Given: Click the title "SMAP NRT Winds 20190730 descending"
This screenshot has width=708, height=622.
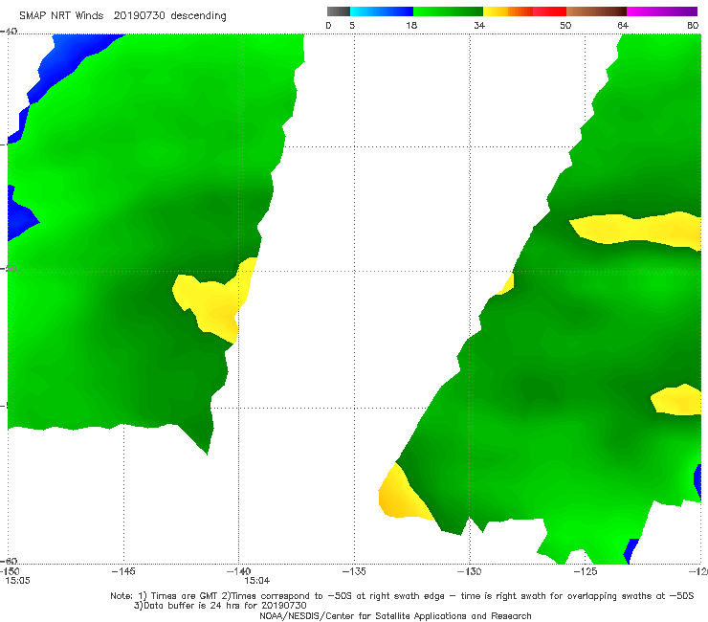Looking at the screenshot, I should click(122, 15).
